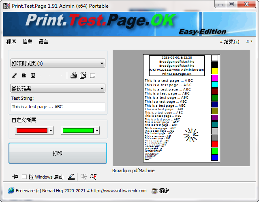This screenshot has width=259, height=202.
Task: Toggle bold text formatting
Action: [24, 76]
